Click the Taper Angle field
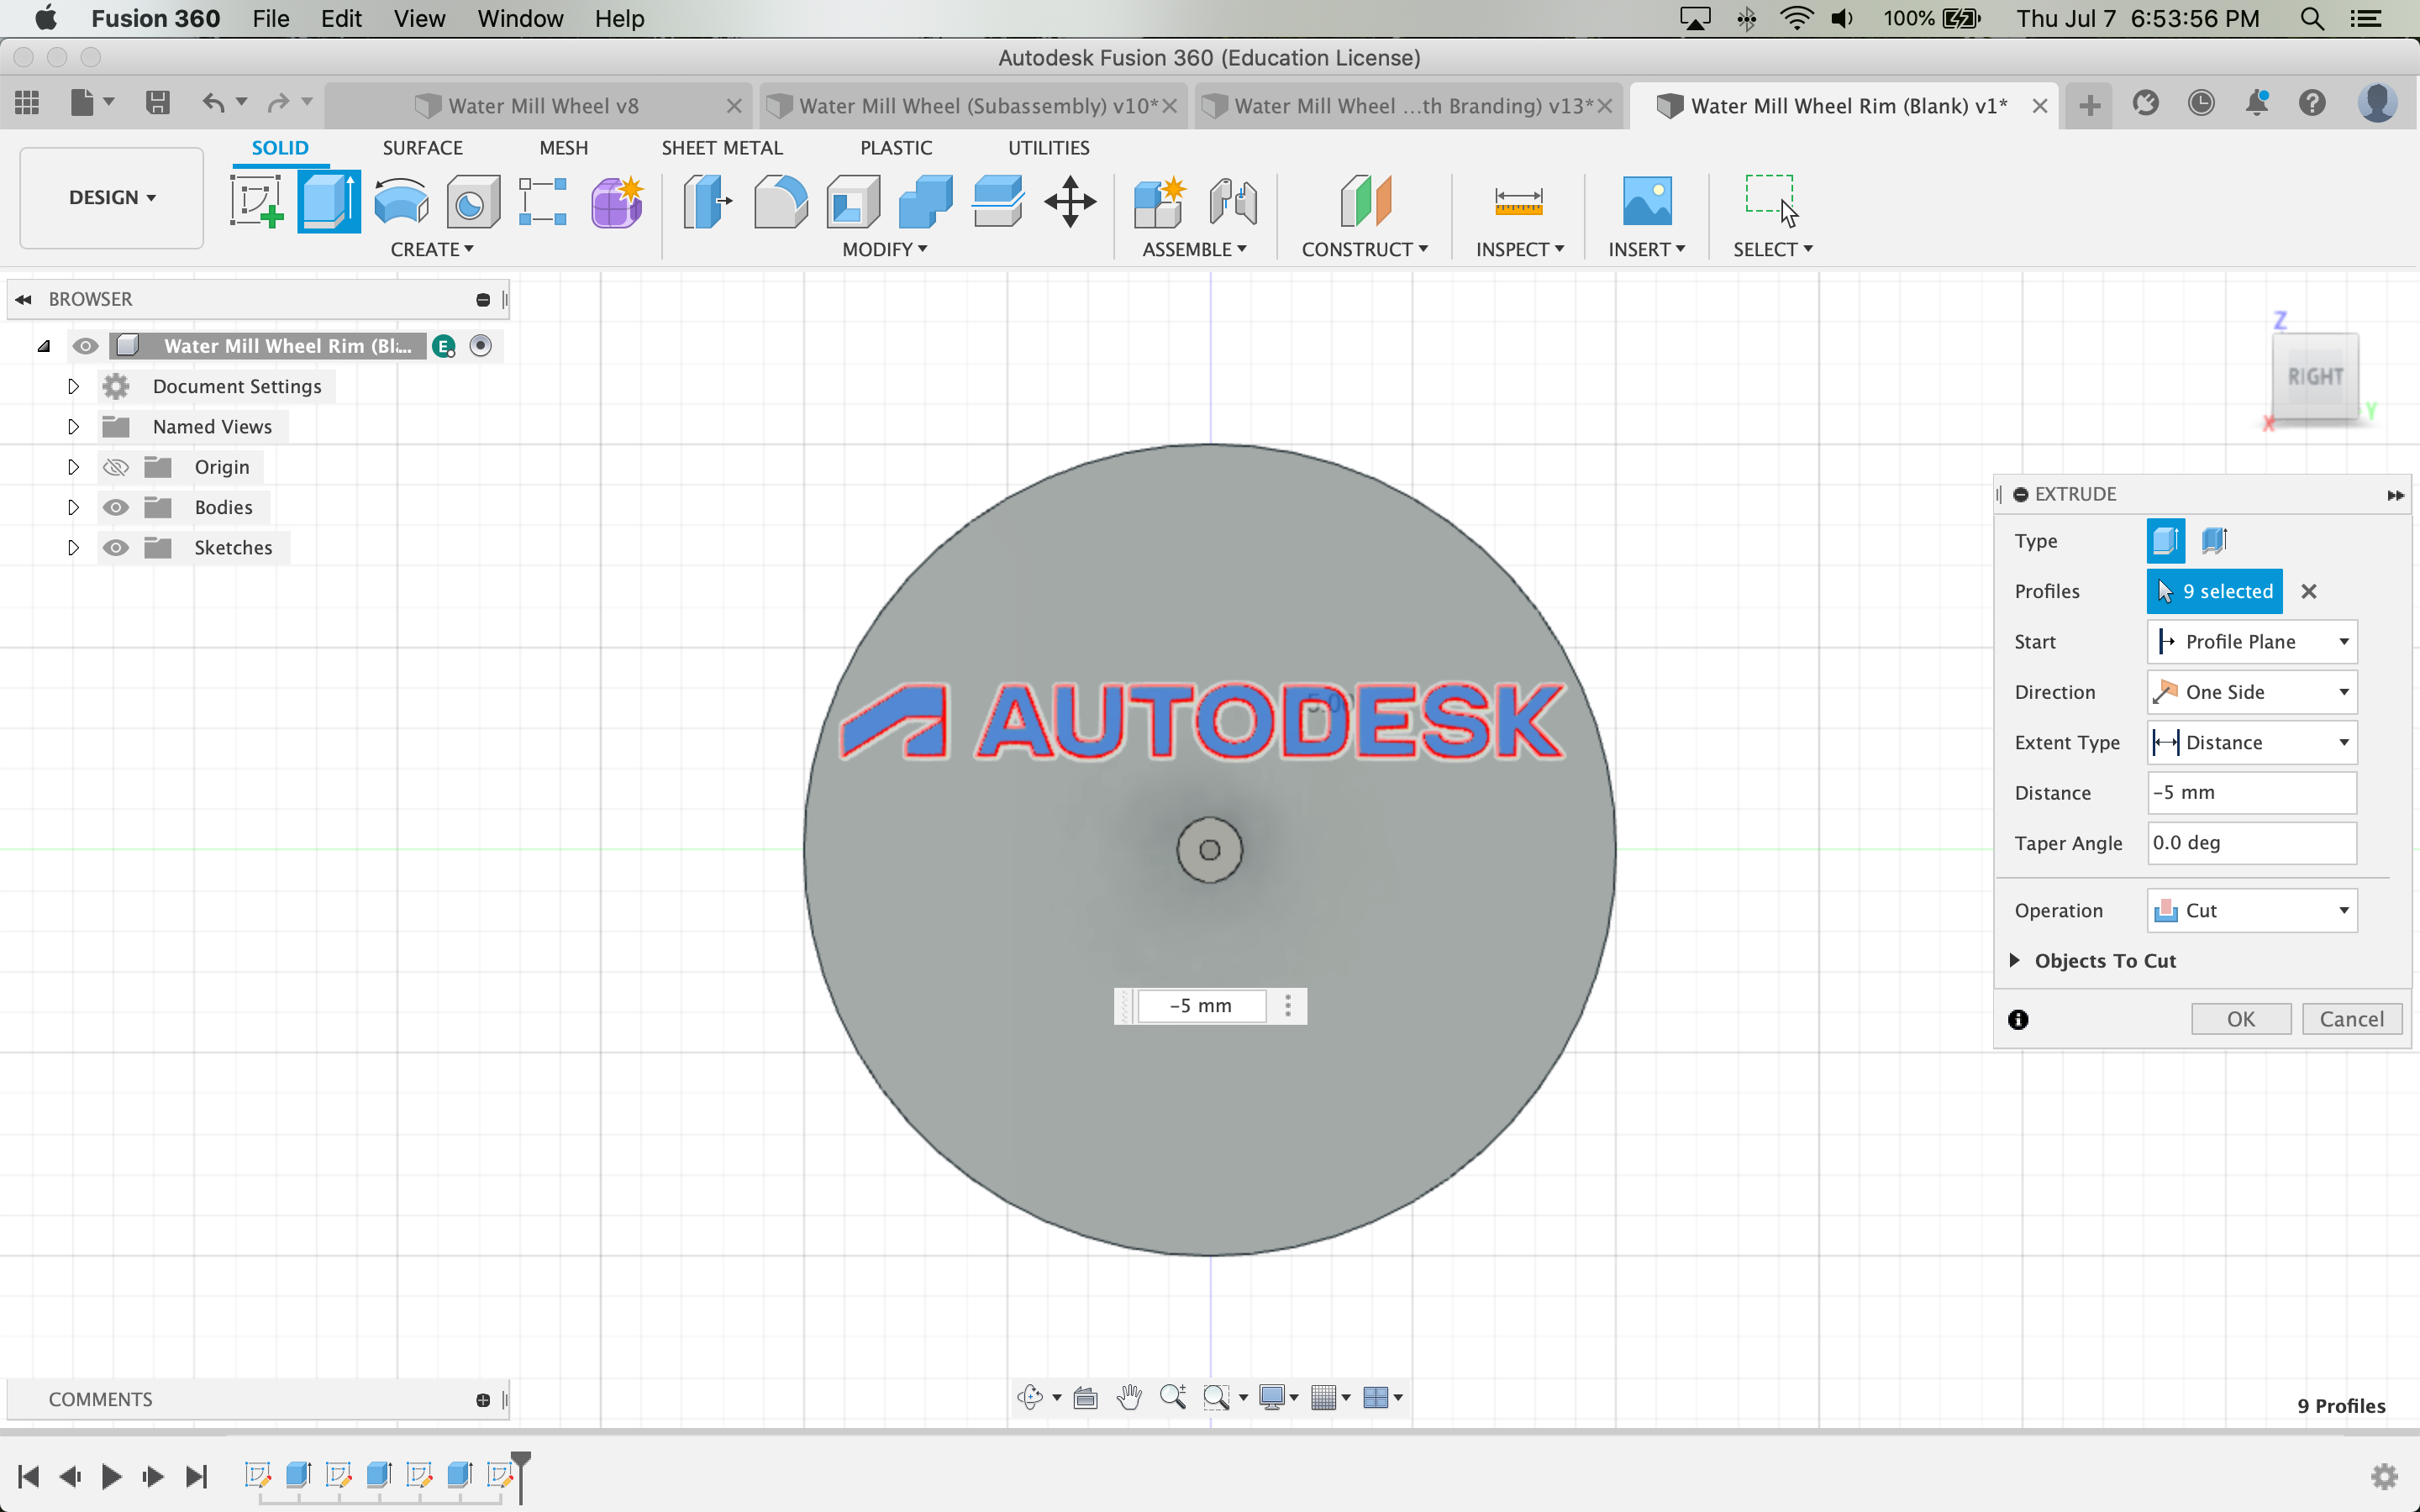The height and width of the screenshot is (1512, 2420). 2251,843
